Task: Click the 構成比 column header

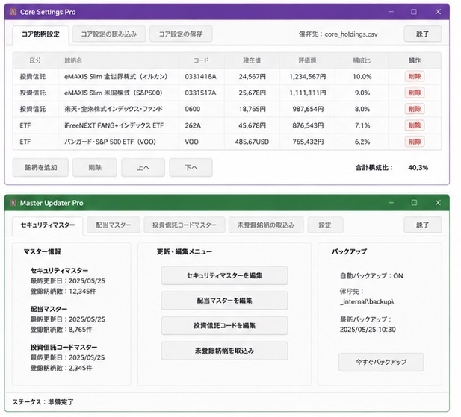Action: coord(362,60)
